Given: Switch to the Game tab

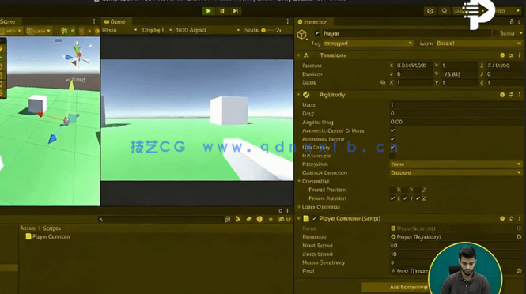Looking at the screenshot, I should 115,21.
